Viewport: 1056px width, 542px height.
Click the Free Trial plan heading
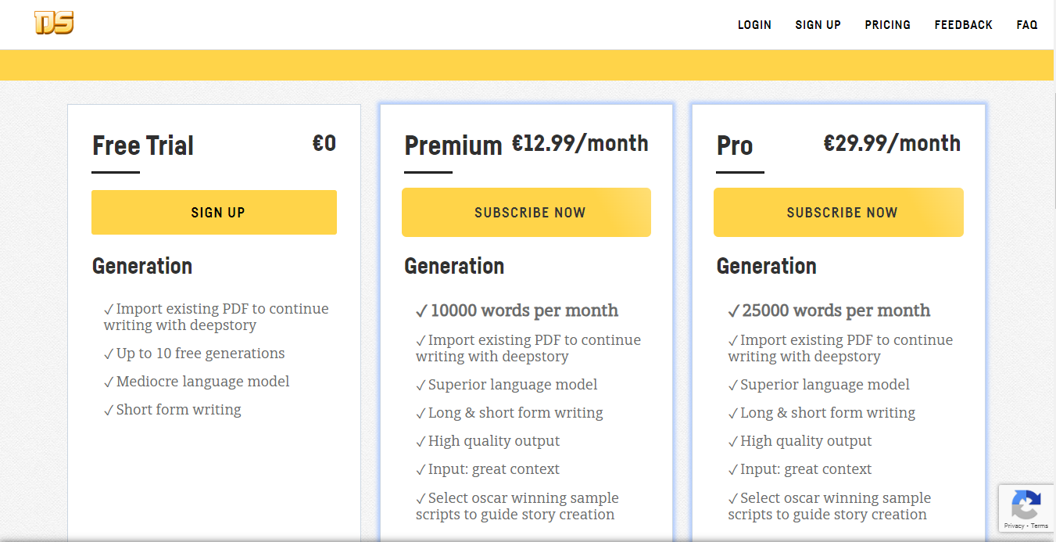[x=143, y=145]
